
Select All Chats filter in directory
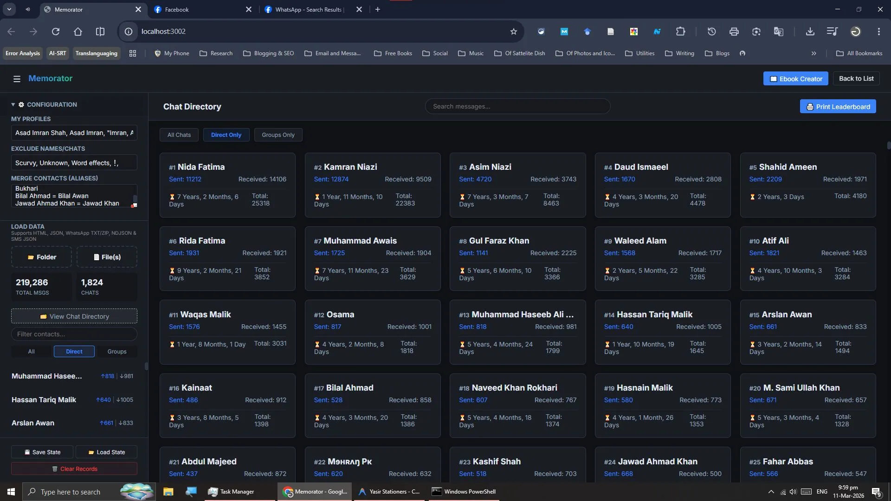click(179, 135)
